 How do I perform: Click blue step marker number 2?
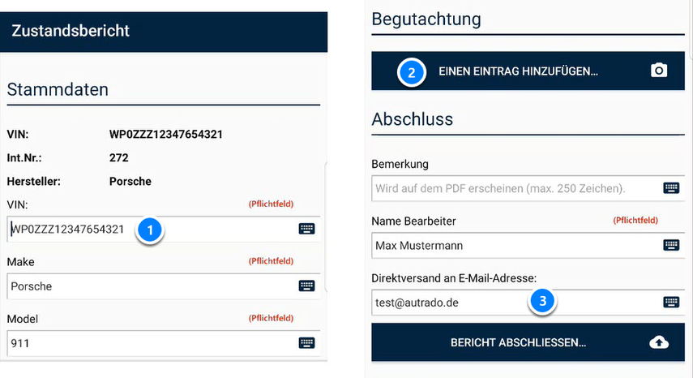point(412,71)
